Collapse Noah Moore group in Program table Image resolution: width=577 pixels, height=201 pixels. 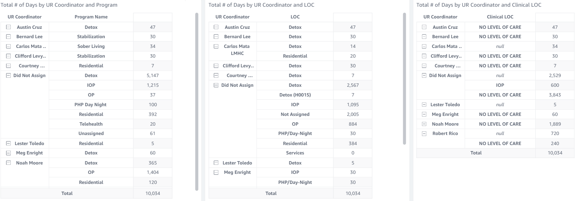[x=9, y=163]
